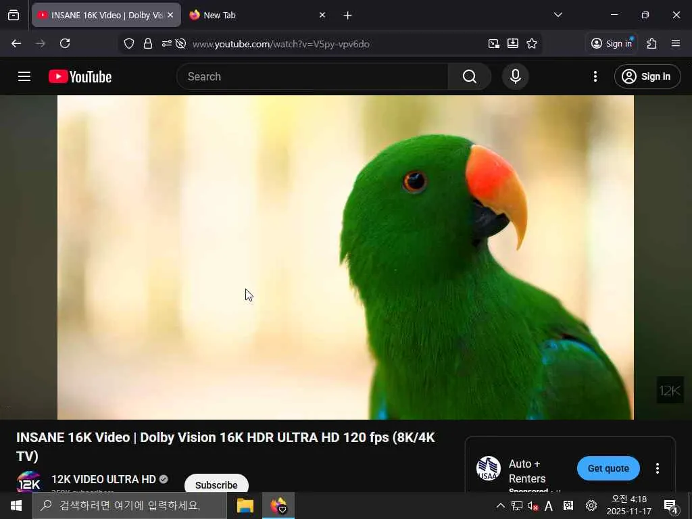Open Firefox View icon in tab strip
This screenshot has height=519, width=692.
[14, 15]
